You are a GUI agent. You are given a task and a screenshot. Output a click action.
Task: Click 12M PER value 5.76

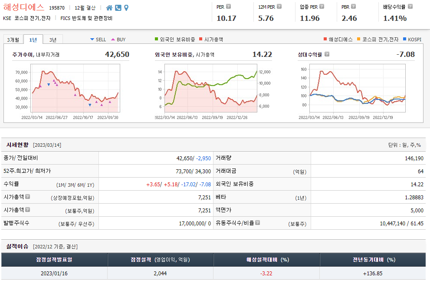coord(266,18)
